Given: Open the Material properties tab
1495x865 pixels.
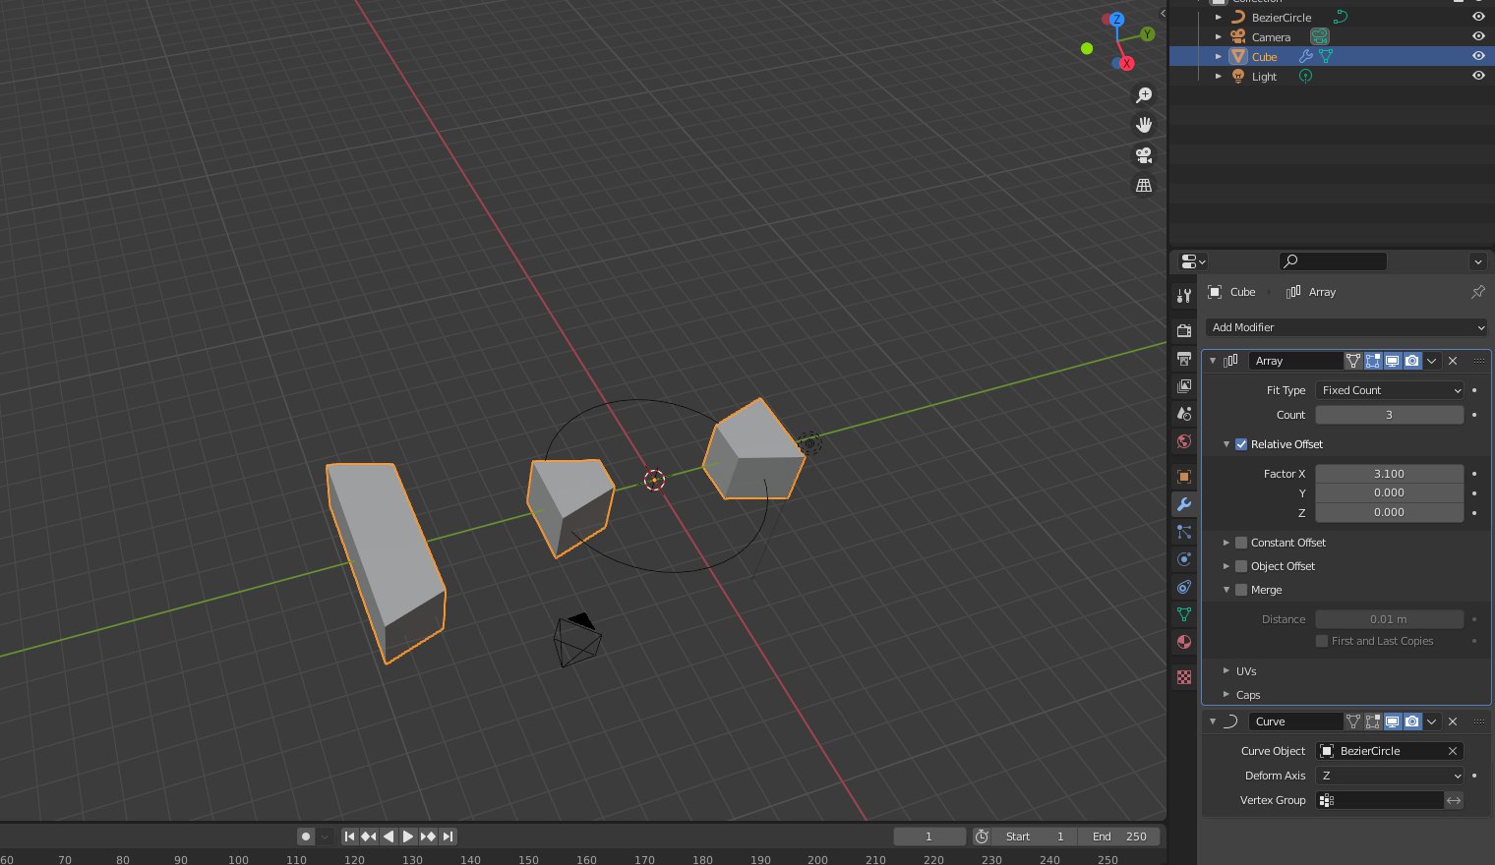Looking at the screenshot, I should pos(1184,642).
